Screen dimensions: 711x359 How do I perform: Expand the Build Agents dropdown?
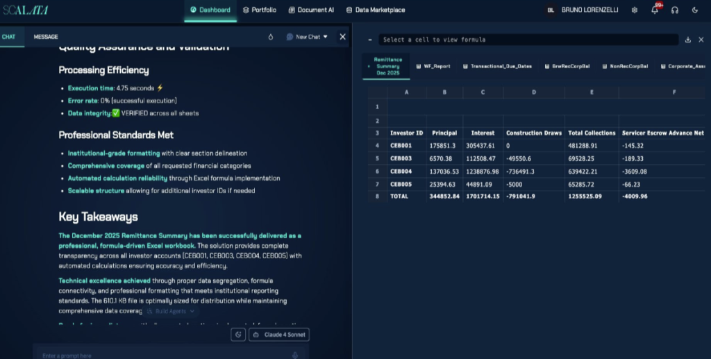coord(171,312)
